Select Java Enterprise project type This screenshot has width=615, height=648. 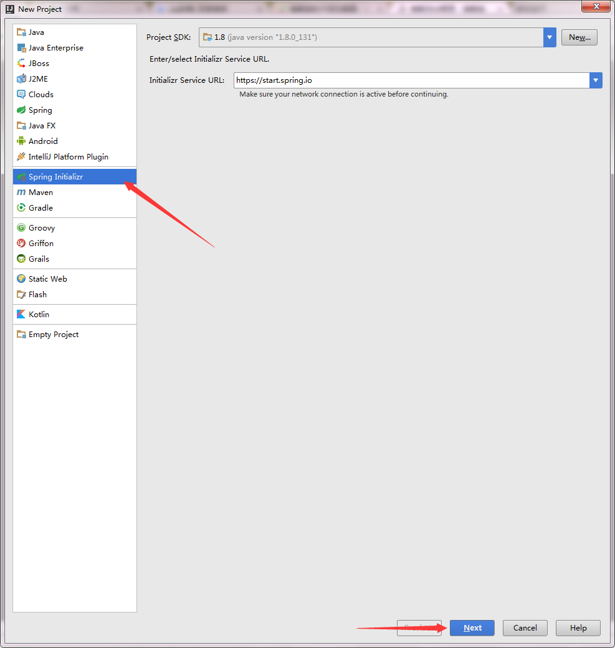(75, 48)
